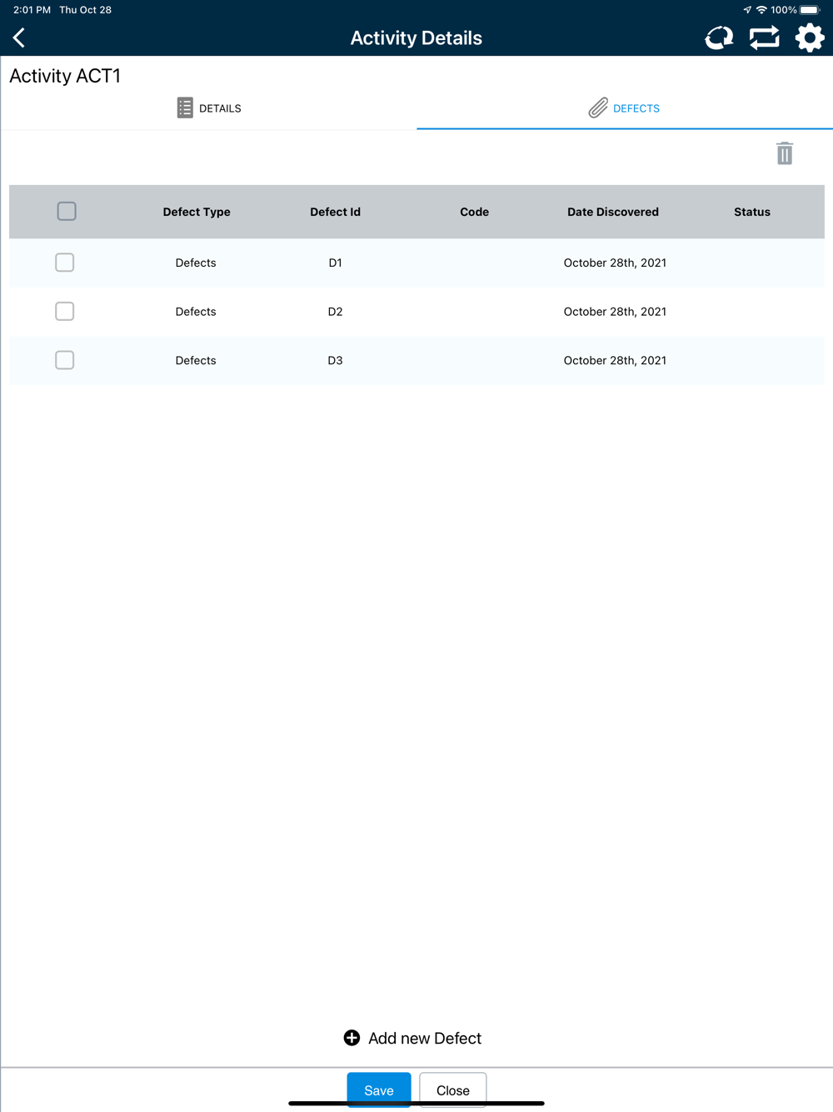Click the Save button
This screenshot has width=833, height=1112.
(x=379, y=1089)
